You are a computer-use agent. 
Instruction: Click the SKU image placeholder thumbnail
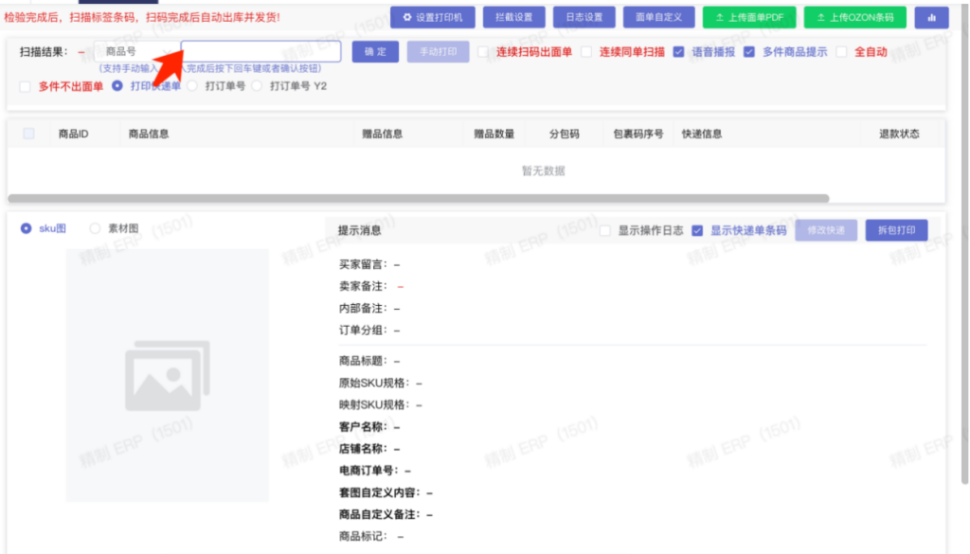(x=167, y=375)
